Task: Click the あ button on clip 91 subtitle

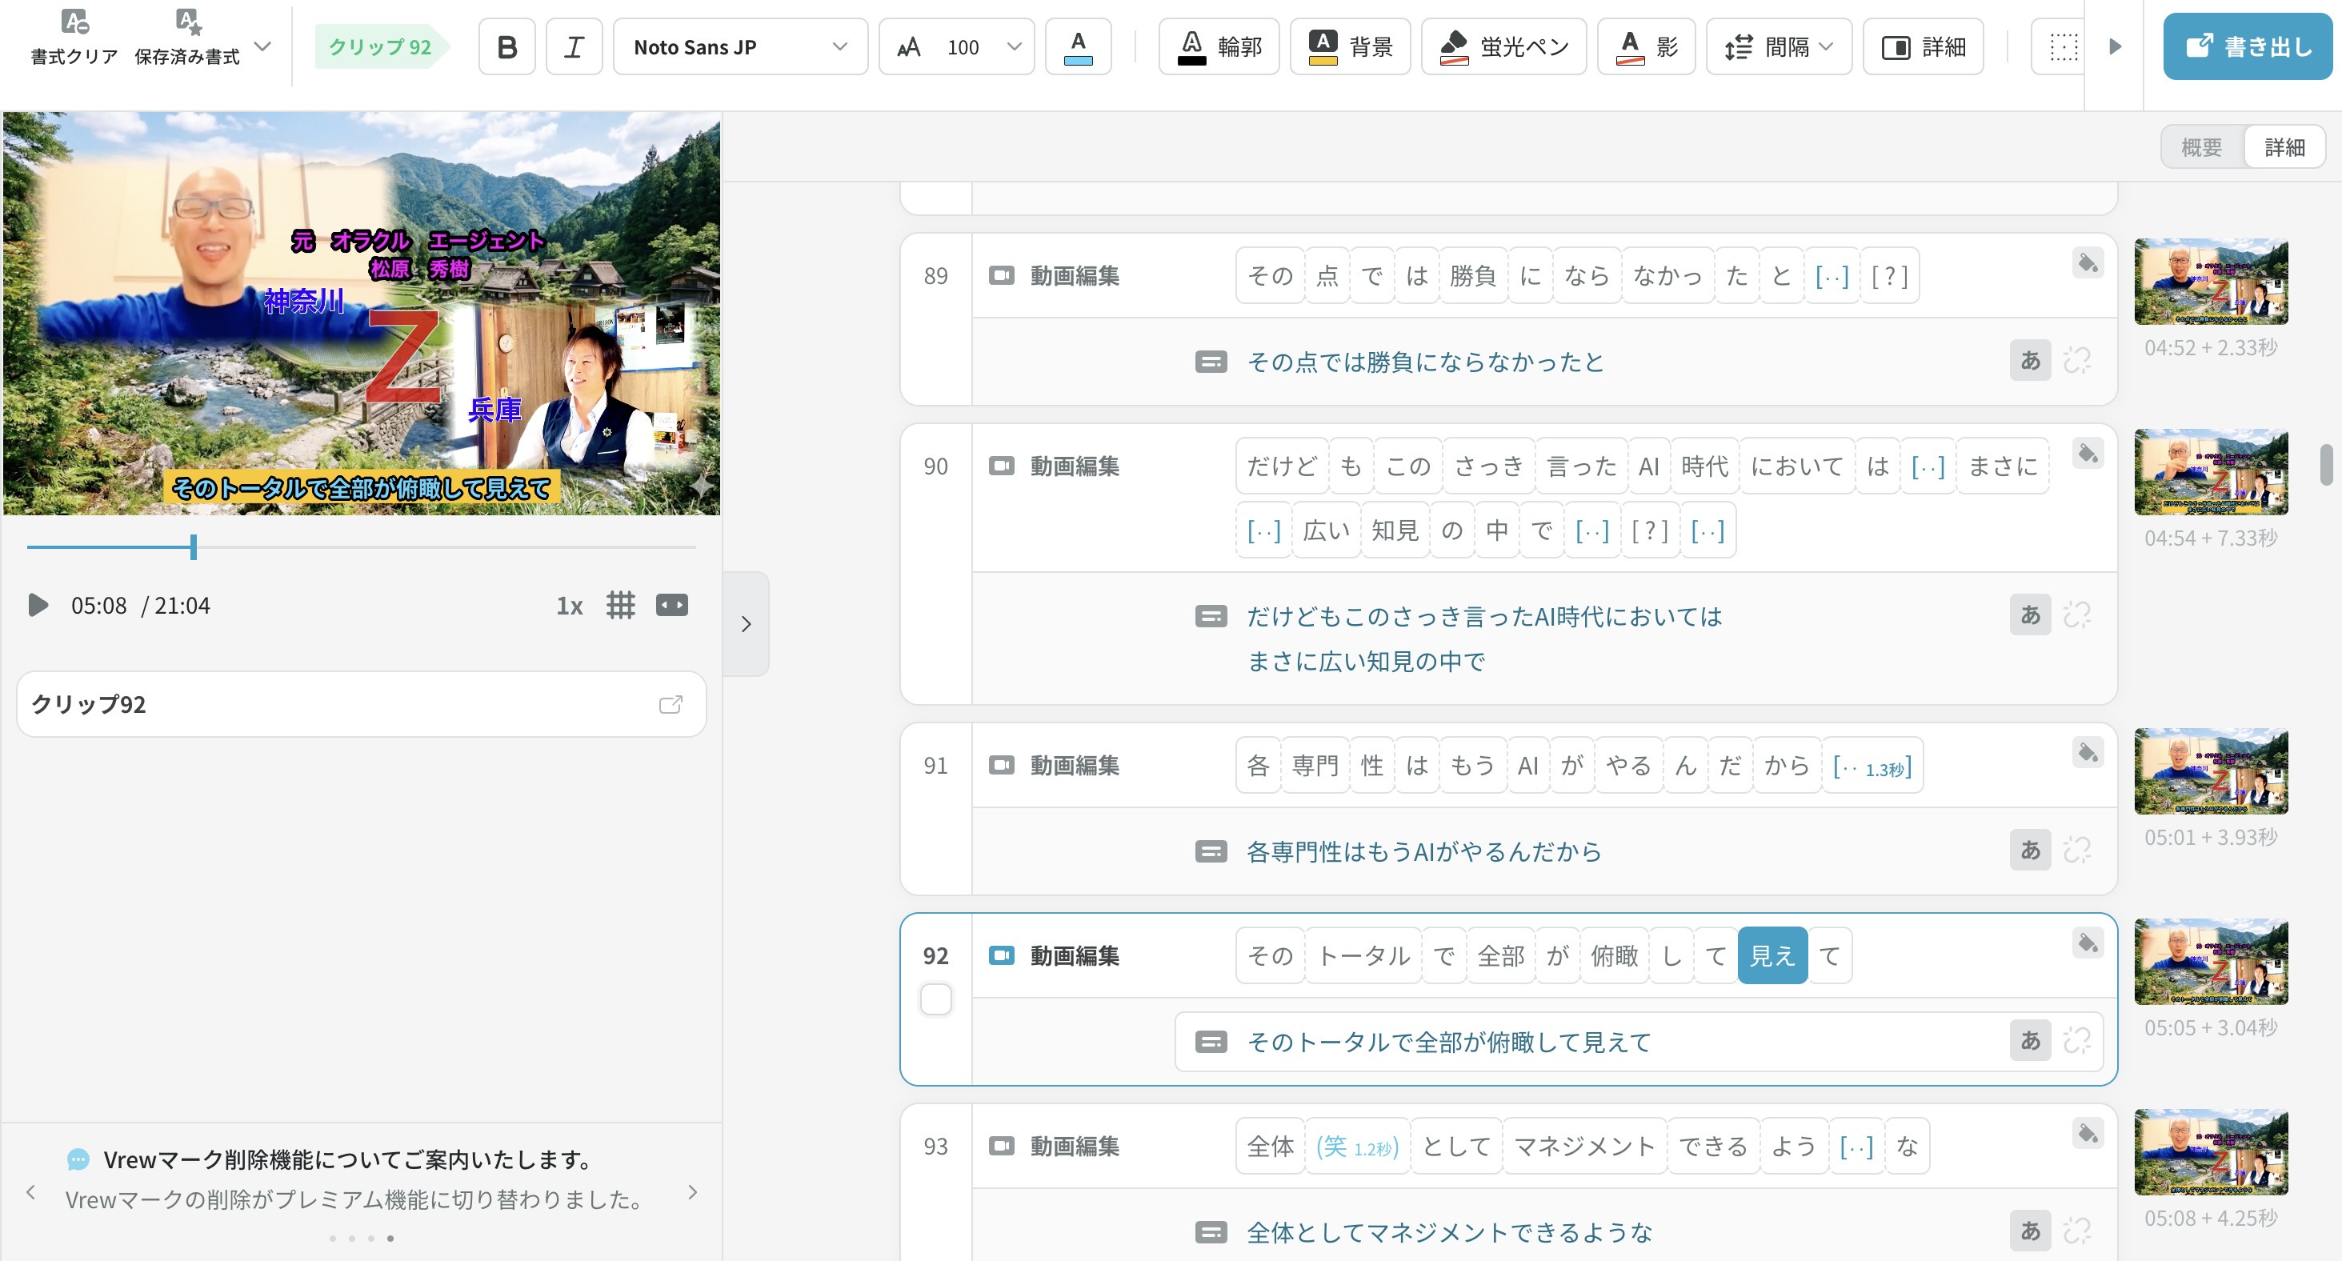Action: coord(2030,851)
